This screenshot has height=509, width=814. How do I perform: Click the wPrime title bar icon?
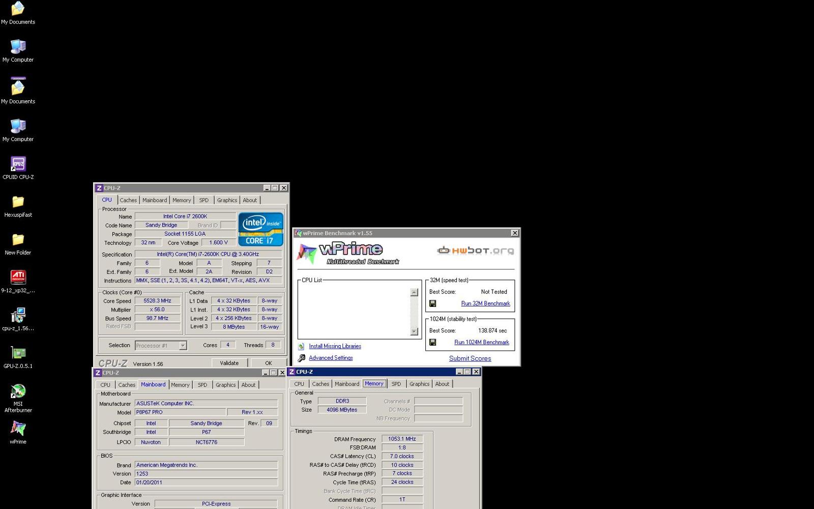coord(298,233)
